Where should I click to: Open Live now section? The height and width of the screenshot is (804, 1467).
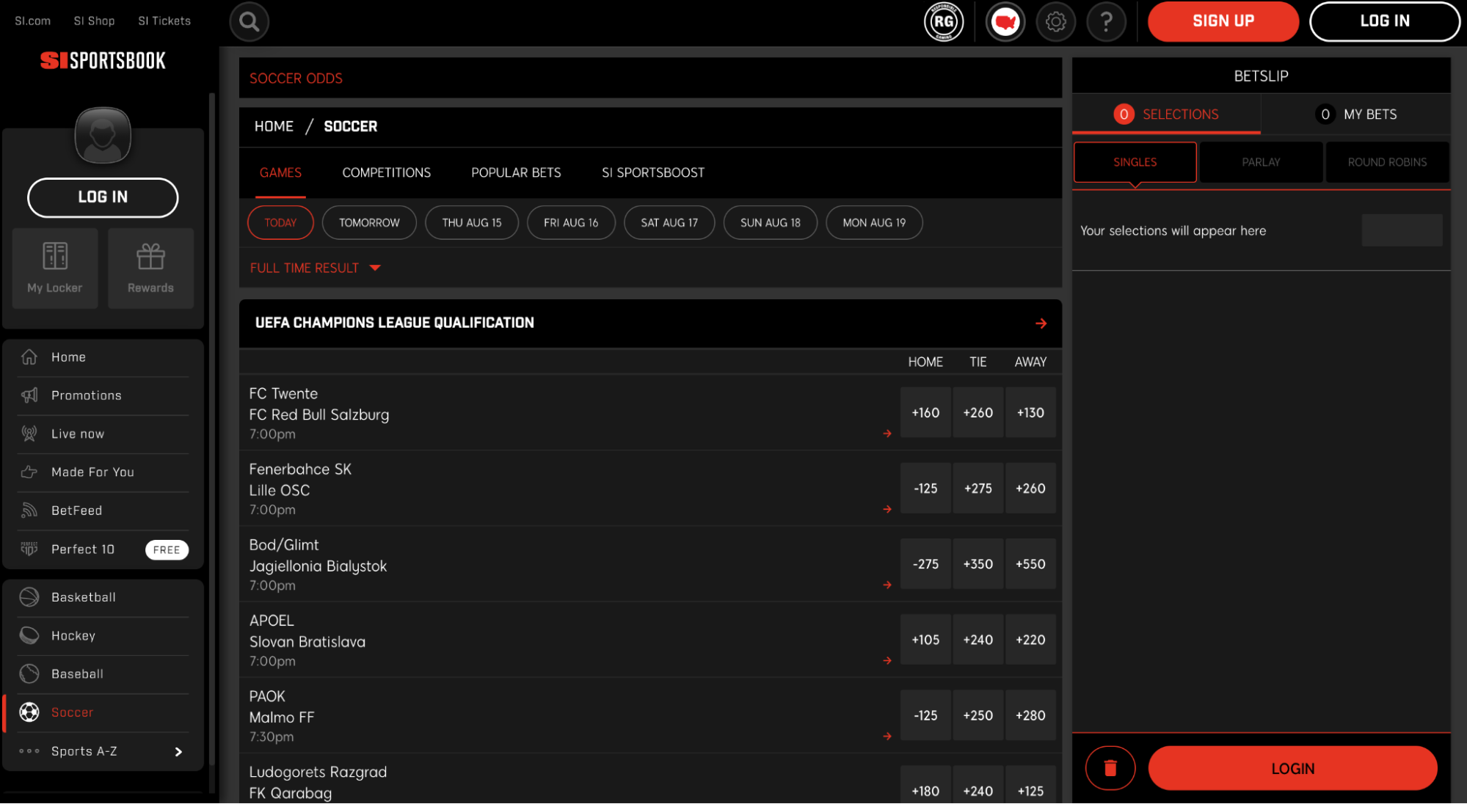pos(103,434)
